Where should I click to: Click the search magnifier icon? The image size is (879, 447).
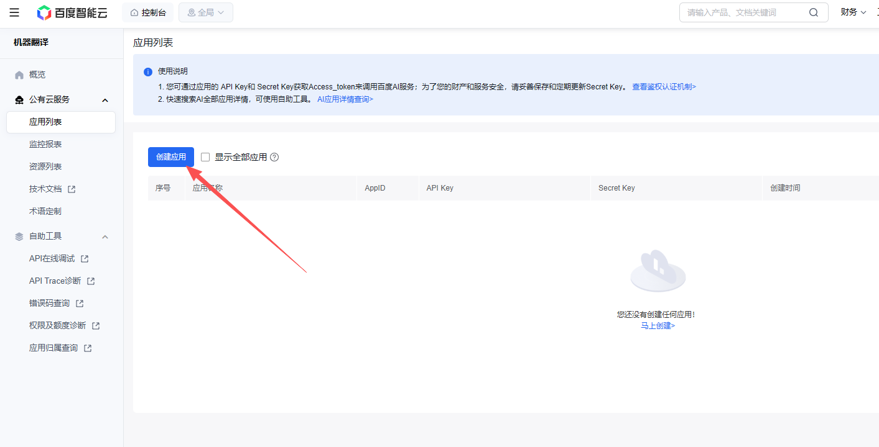tap(814, 12)
